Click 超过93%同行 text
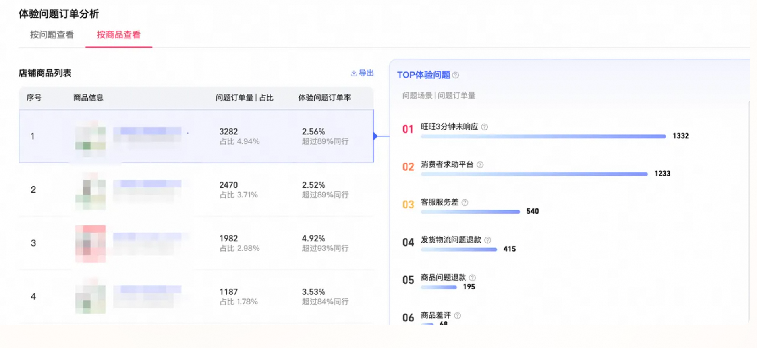Screen dimensions: 757x348 tap(325, 249)
